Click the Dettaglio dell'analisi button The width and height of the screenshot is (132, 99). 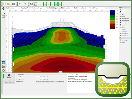click(9, 82)
